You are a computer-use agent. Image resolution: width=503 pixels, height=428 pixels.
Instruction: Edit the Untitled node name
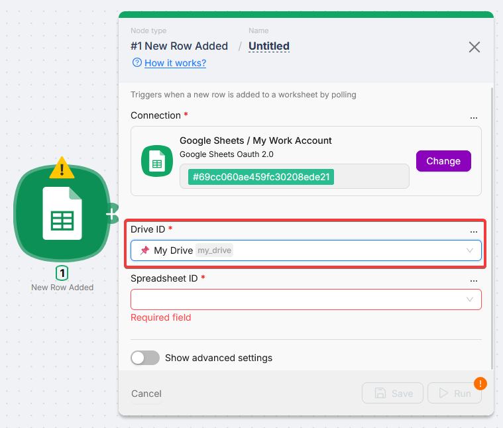269,46
